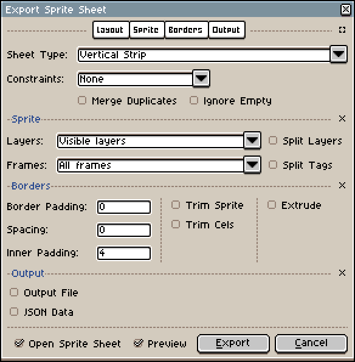Click the Sheet Type label

(x=37, y=55)
